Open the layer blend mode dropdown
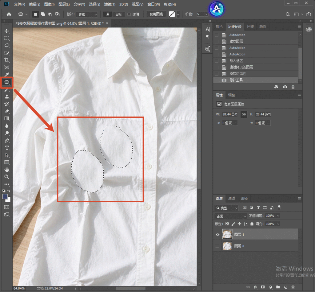 (x=230, y=216)
